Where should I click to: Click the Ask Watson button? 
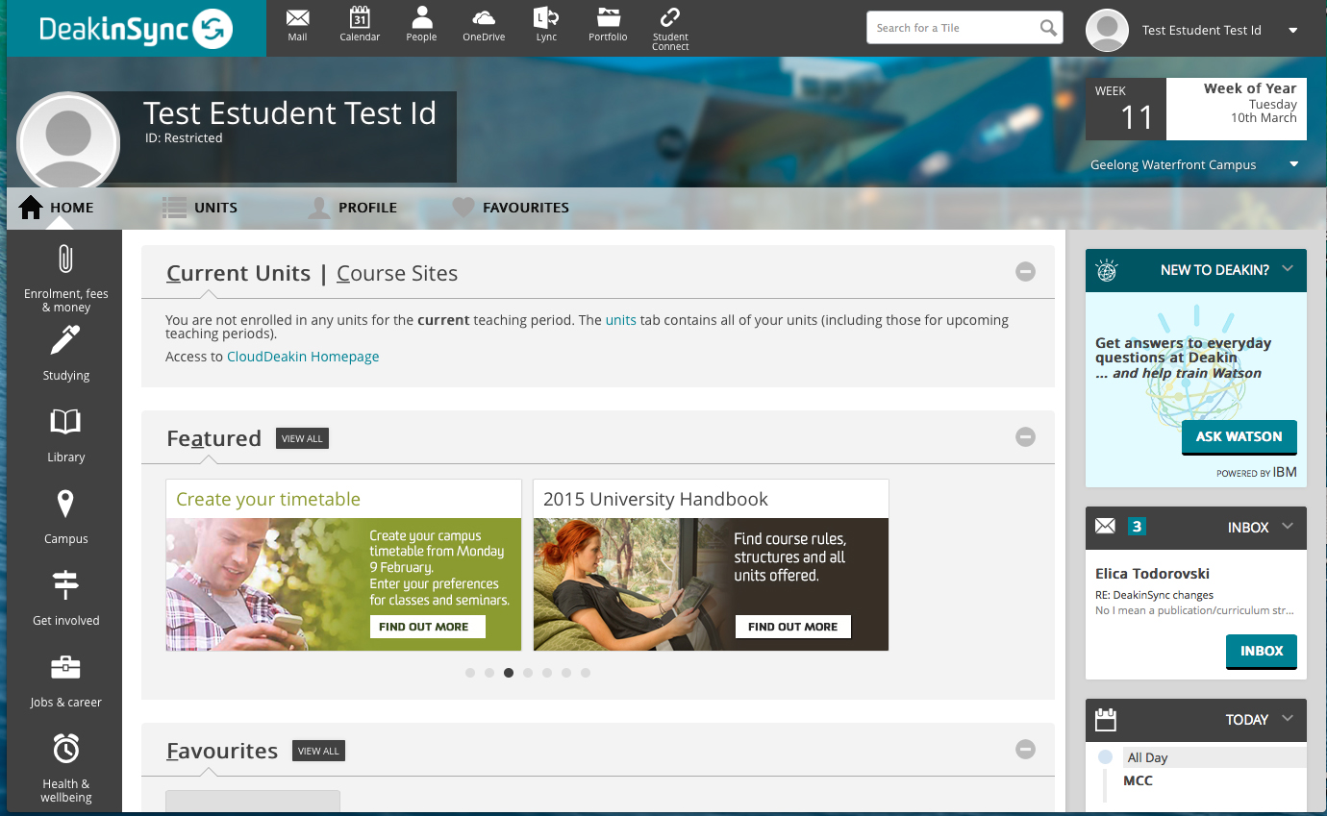click(x=1239, y=436)
